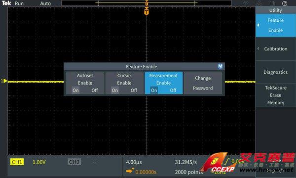The height and width of the screenshot is (178, 296).
Task: Select TekSecure Erase Memory
Action: pos(276,95)
